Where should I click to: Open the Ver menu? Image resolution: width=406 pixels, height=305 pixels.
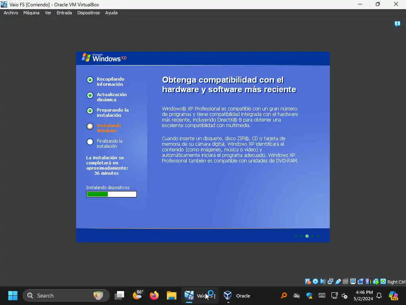point(48,13)
